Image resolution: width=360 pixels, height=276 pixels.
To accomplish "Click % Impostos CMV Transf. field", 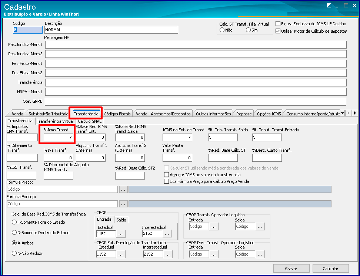I will tap(22, 138).
